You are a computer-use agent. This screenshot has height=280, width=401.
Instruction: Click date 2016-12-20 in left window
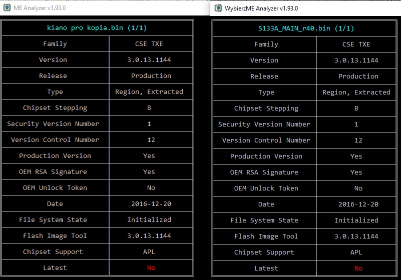point(151,204)
